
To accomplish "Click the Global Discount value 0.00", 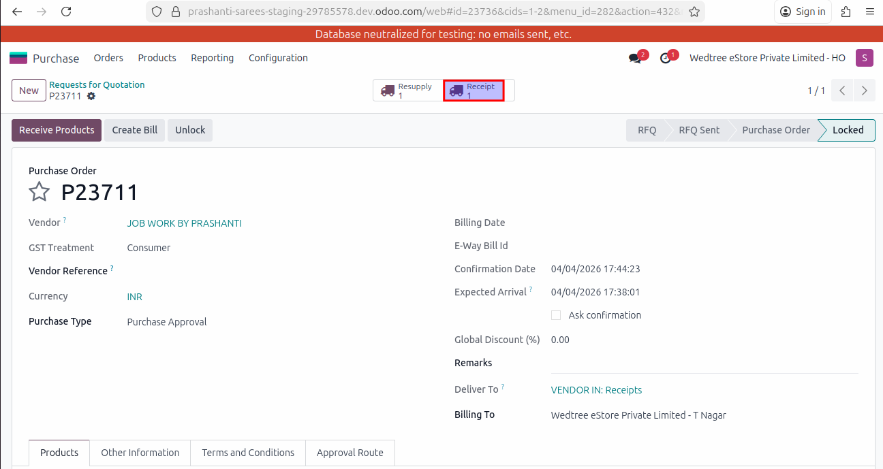I will pos(560,340).
